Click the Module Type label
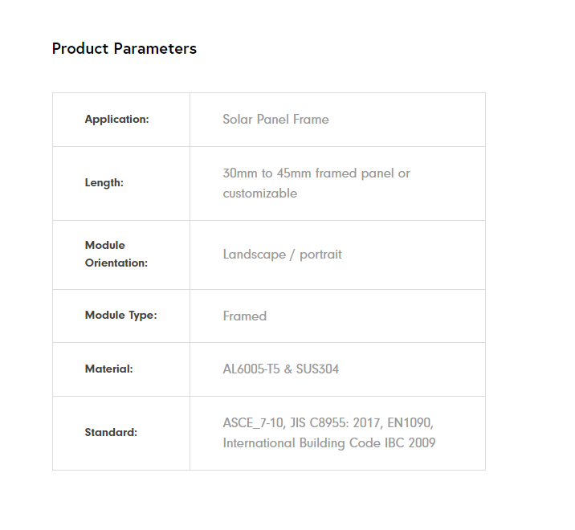 120,316
